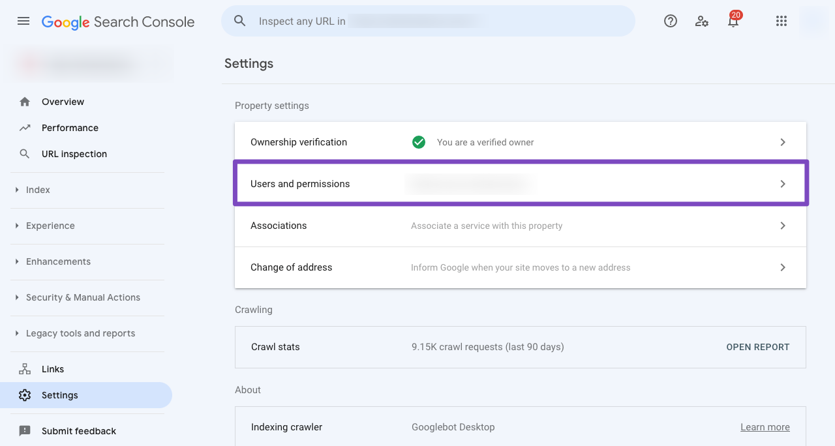Open the Change of address chevron

(783, 267)
